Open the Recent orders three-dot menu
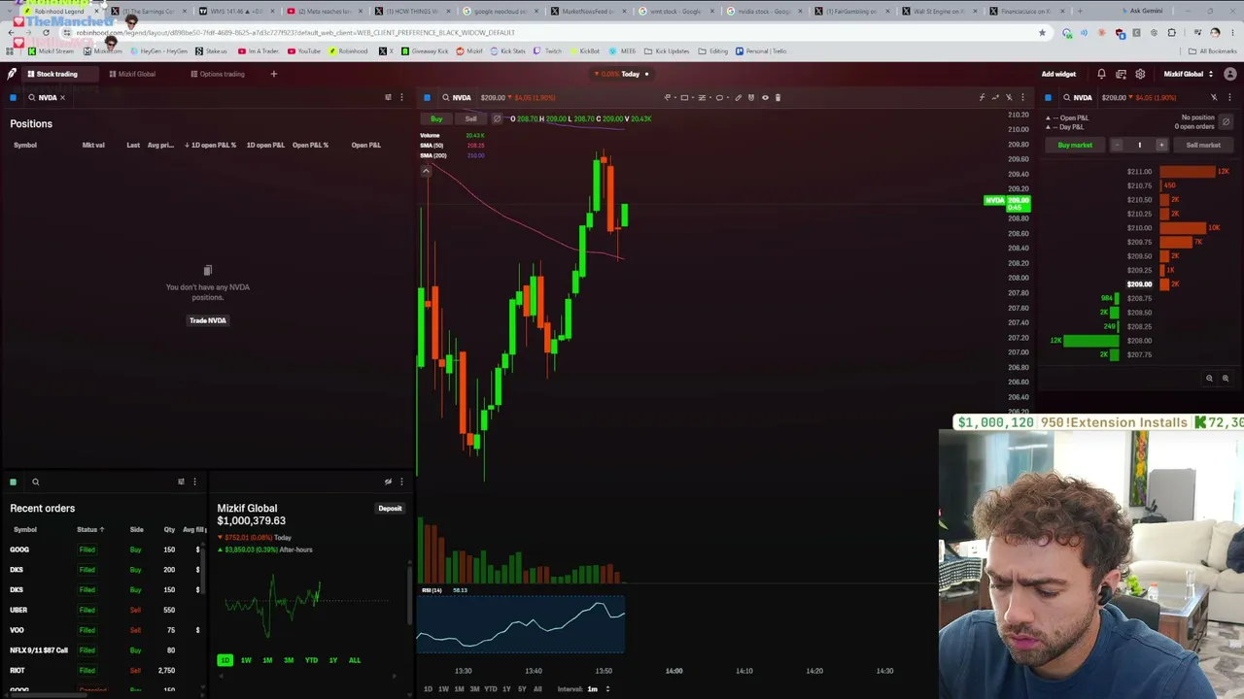 [194, 482]
